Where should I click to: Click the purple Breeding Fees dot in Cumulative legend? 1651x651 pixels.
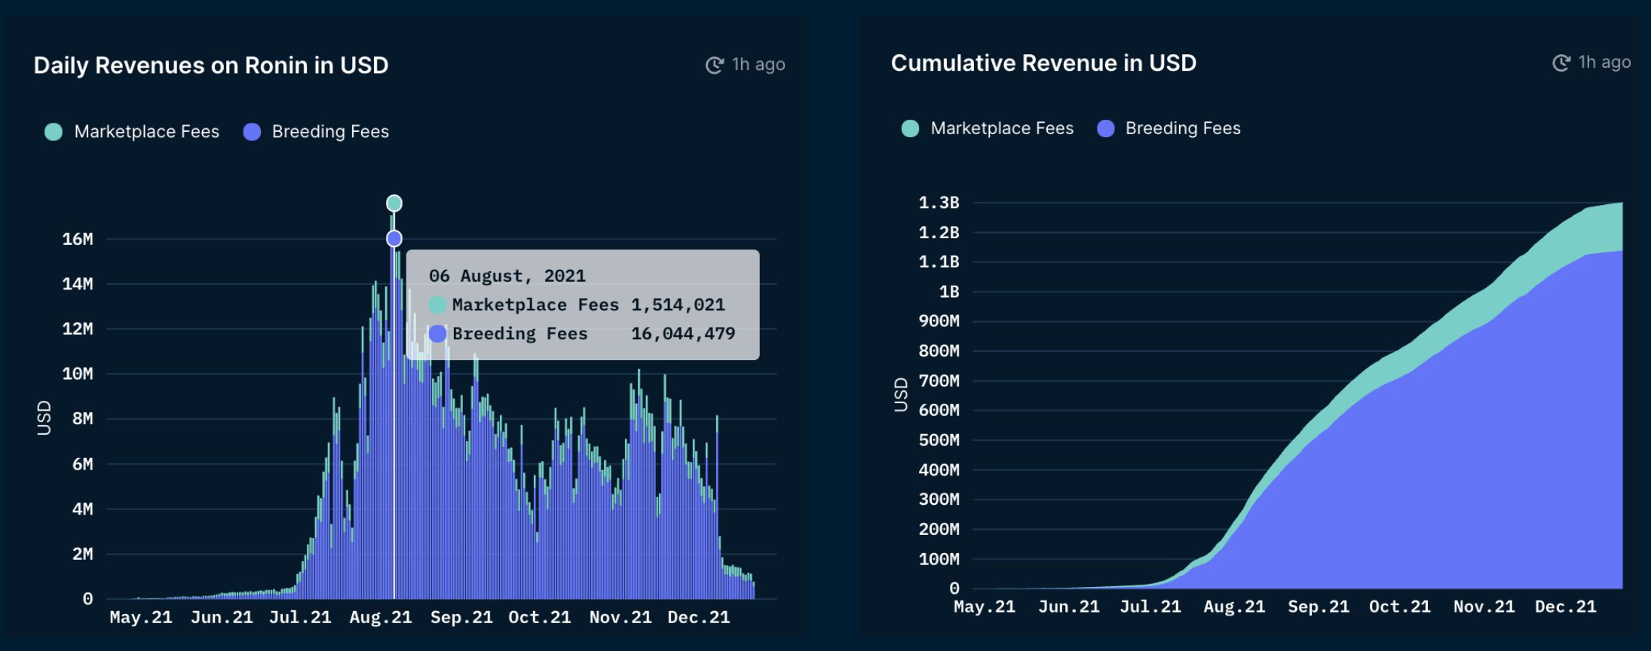pyautogui.click(x=1106, y=129)
